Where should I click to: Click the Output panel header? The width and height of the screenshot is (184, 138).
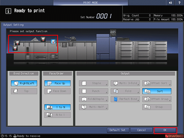click(x=126, y=74)
